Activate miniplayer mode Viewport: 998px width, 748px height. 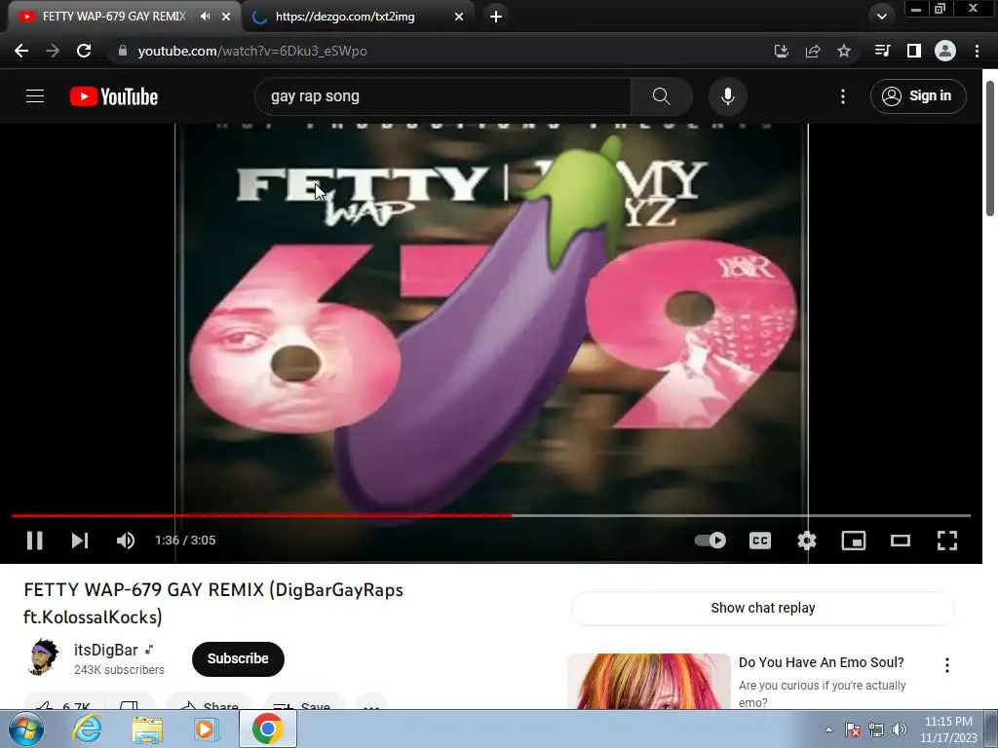tap(854, 541)
